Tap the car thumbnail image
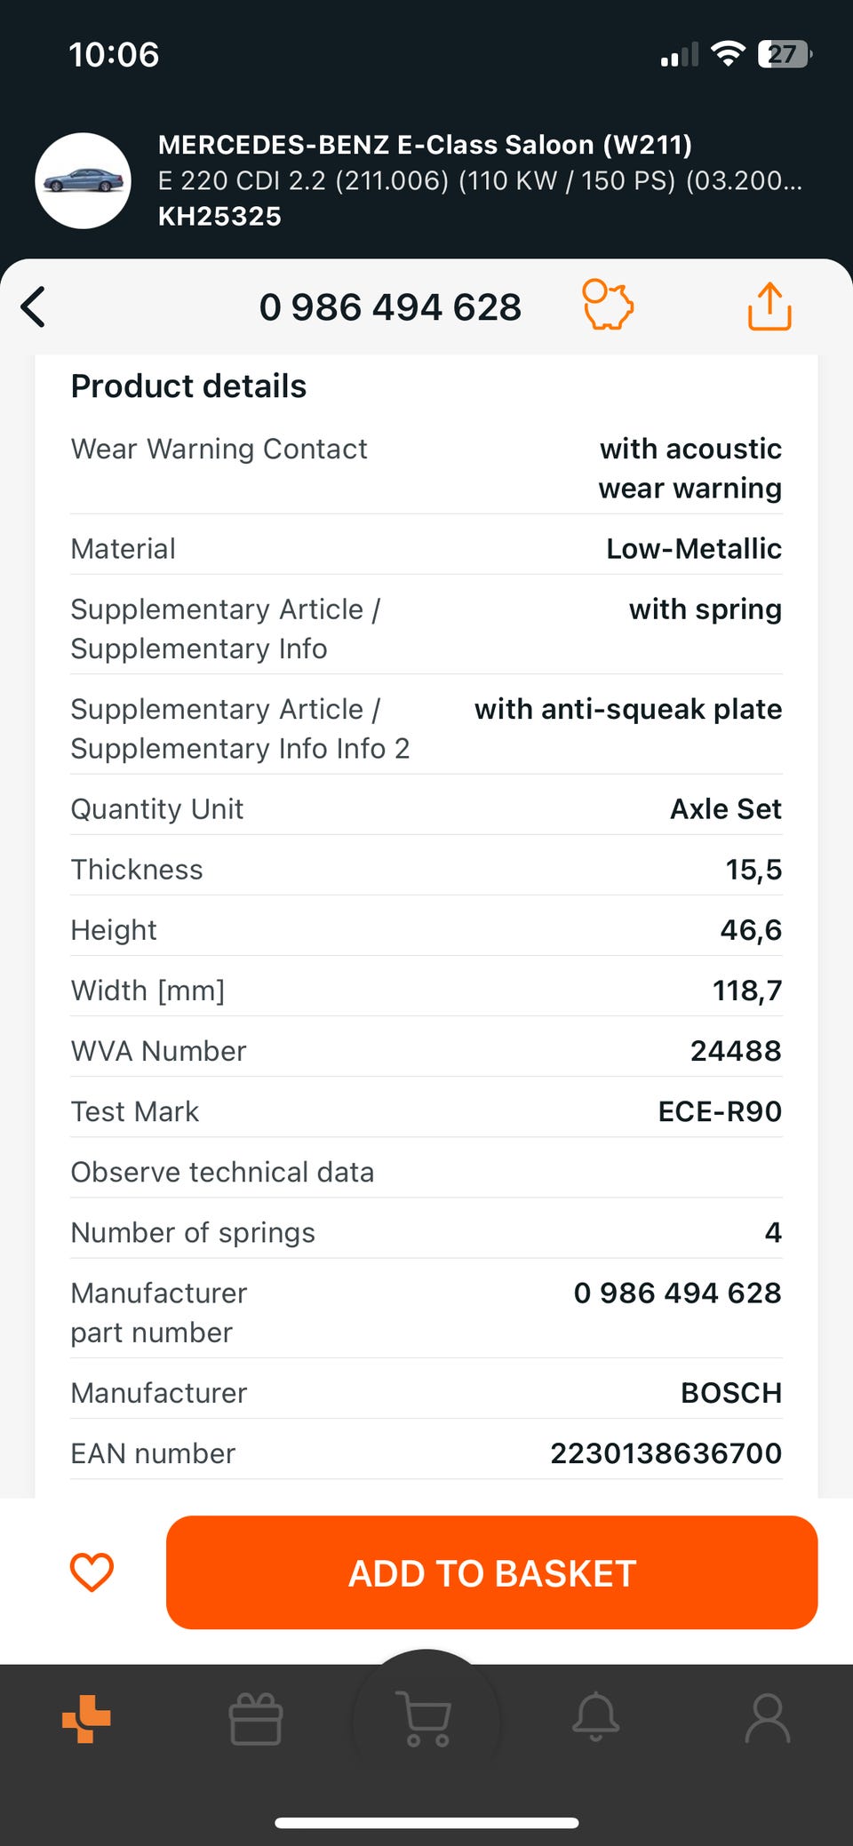853x1846 pixels. [84, 180]
